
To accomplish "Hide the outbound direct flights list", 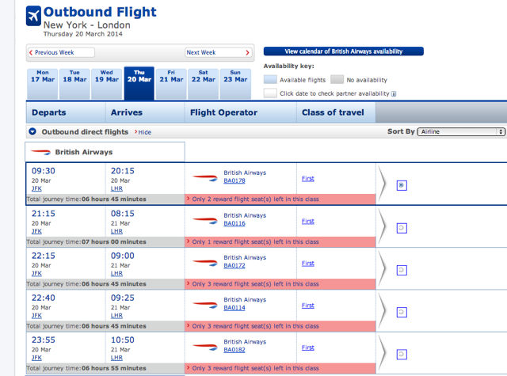I will click(x=143, y=132).
